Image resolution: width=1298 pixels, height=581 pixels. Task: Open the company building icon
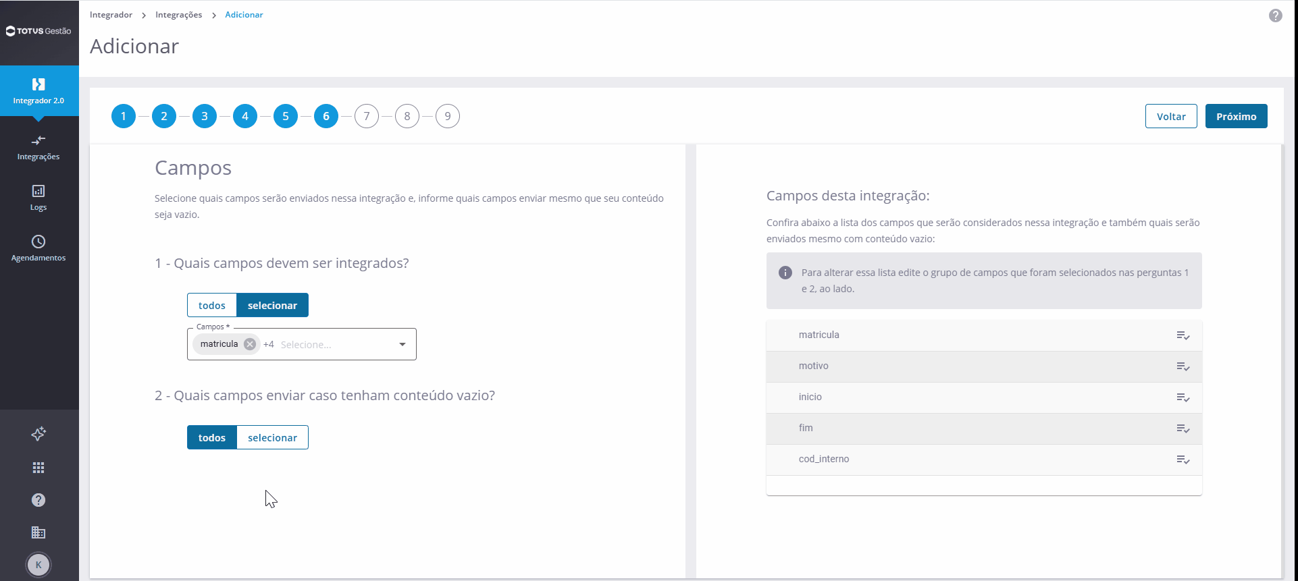[38, 532]
